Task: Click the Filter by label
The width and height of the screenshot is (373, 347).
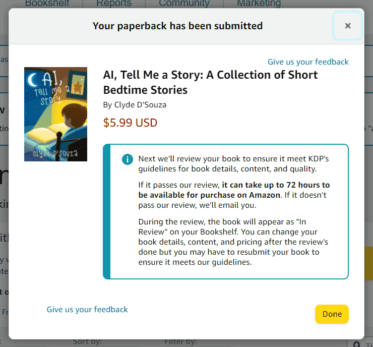Action: [x=180, y=342]
